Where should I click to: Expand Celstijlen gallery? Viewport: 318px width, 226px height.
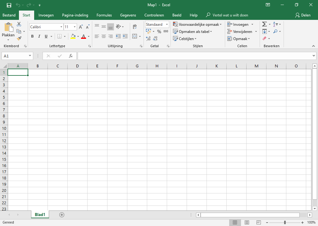184,39
